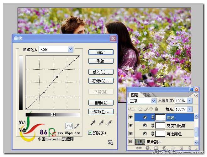Click the 自动(A) button
Image resolution: width=207 pixels, height=157 pixels.
coord(101,103)
